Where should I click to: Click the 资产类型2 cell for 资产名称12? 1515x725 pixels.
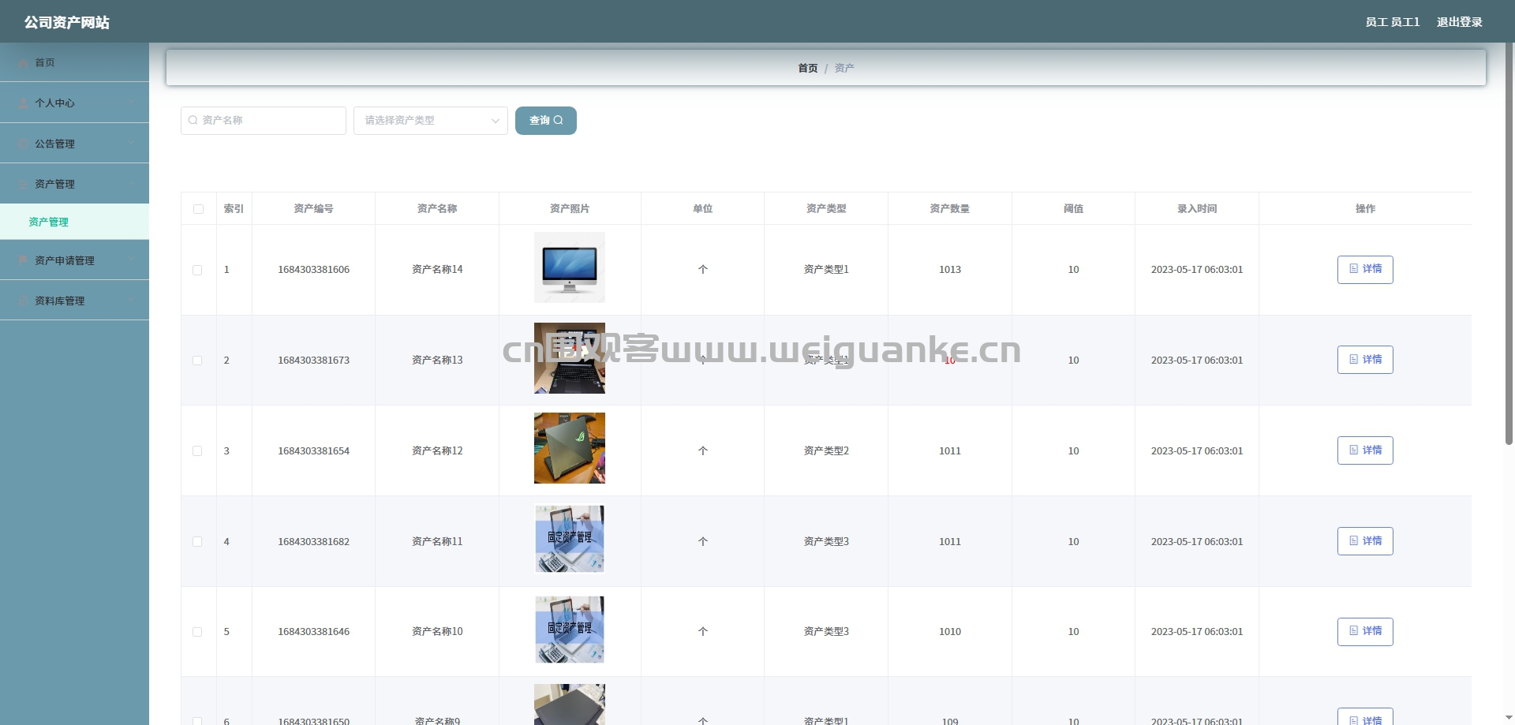click(x=826, y=451)
